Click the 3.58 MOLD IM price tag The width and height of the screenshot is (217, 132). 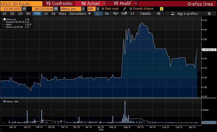(209, 50)
